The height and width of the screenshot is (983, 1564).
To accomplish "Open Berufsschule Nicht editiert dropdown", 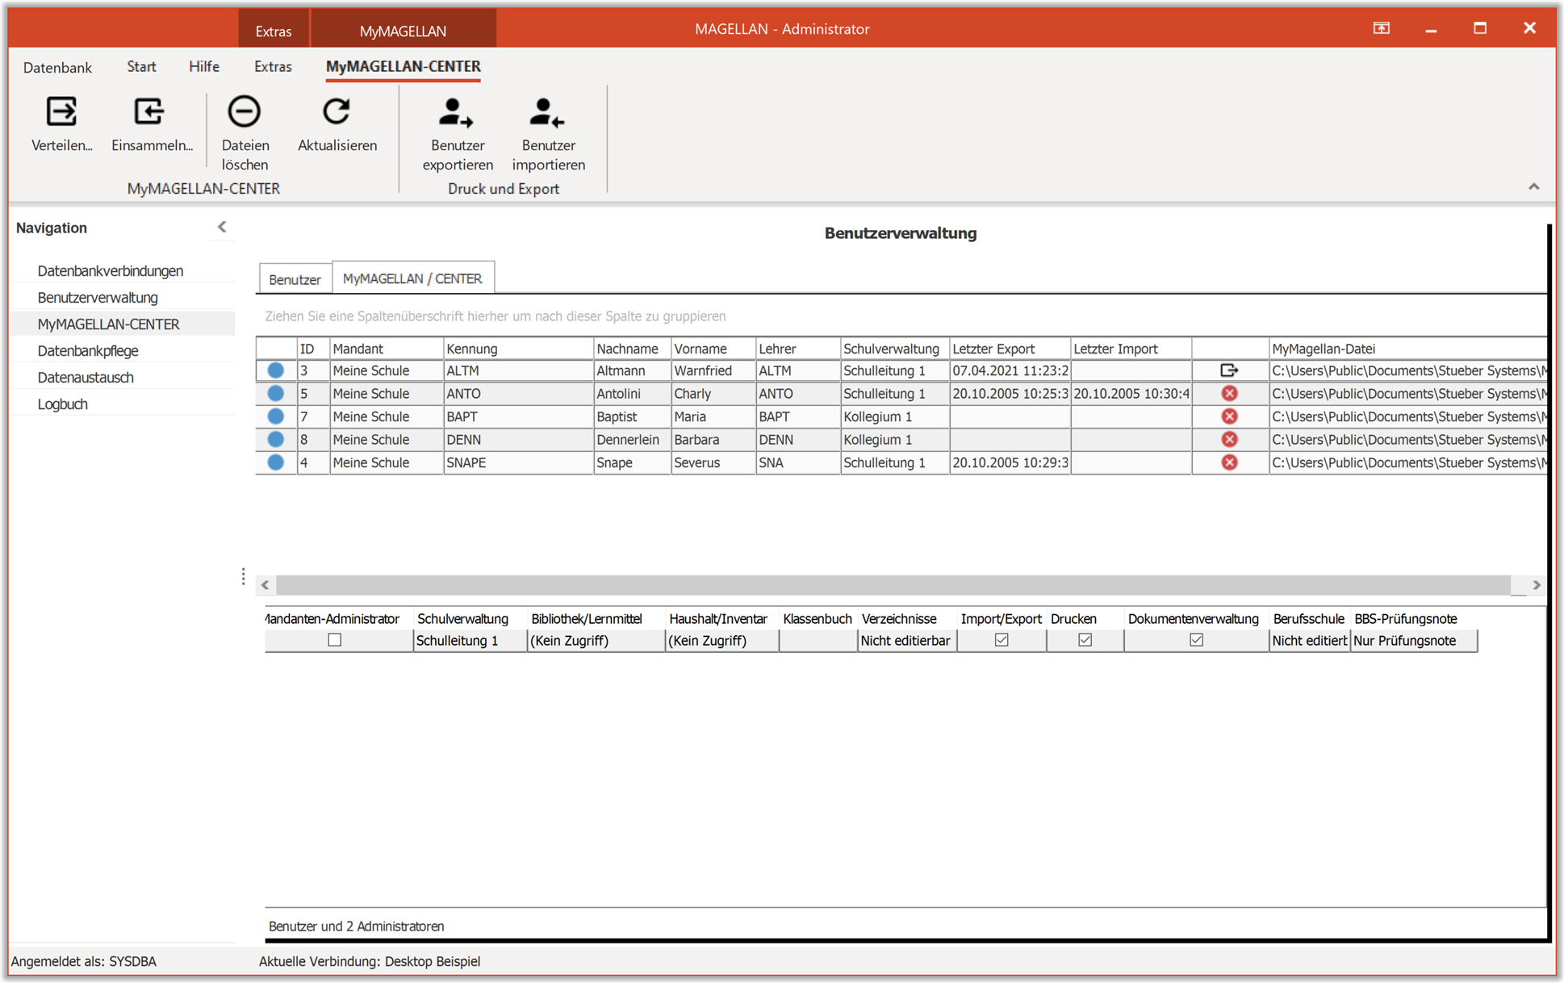I will [x=1309, y=641].
